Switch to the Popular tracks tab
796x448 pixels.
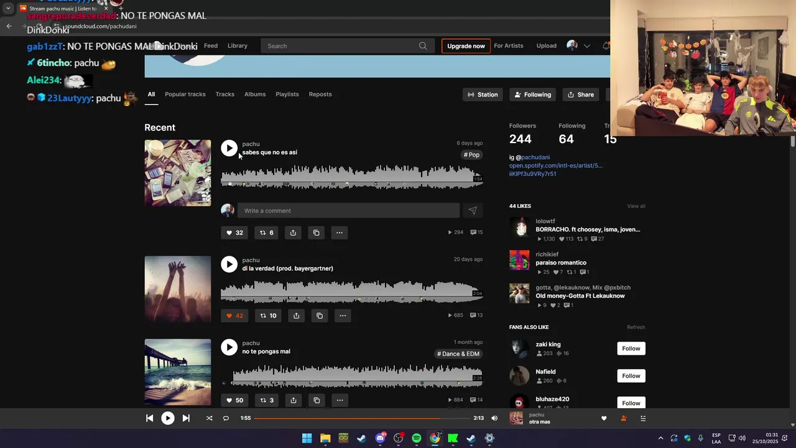point(185,94)
